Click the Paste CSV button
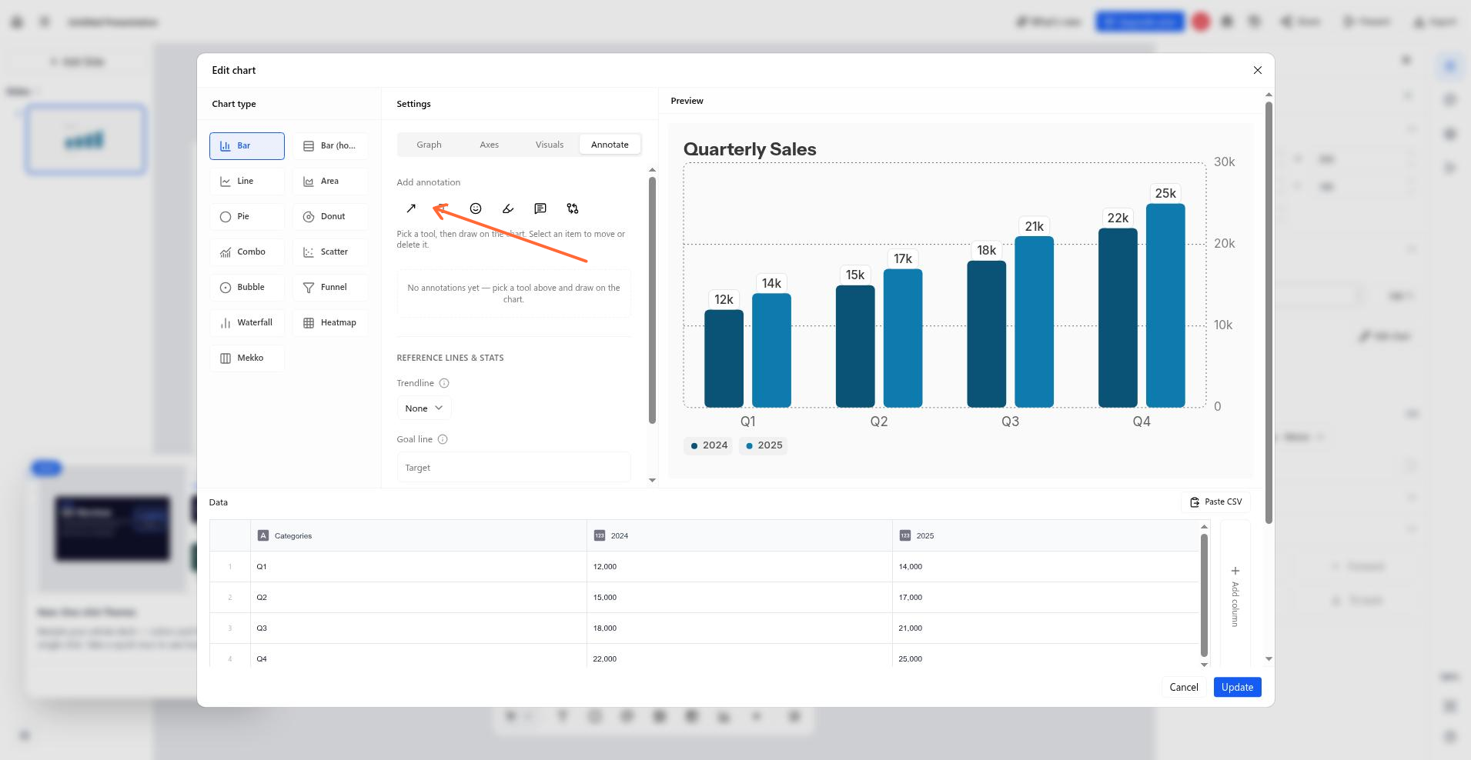Image resolution: width=1471 pixels, height=760 pixels. (x=1215, y=502)
